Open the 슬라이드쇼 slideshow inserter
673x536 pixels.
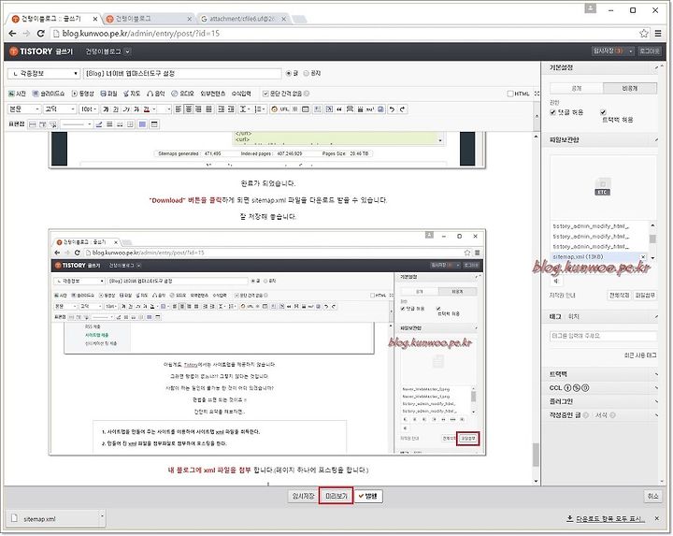(x=49, y=94)
